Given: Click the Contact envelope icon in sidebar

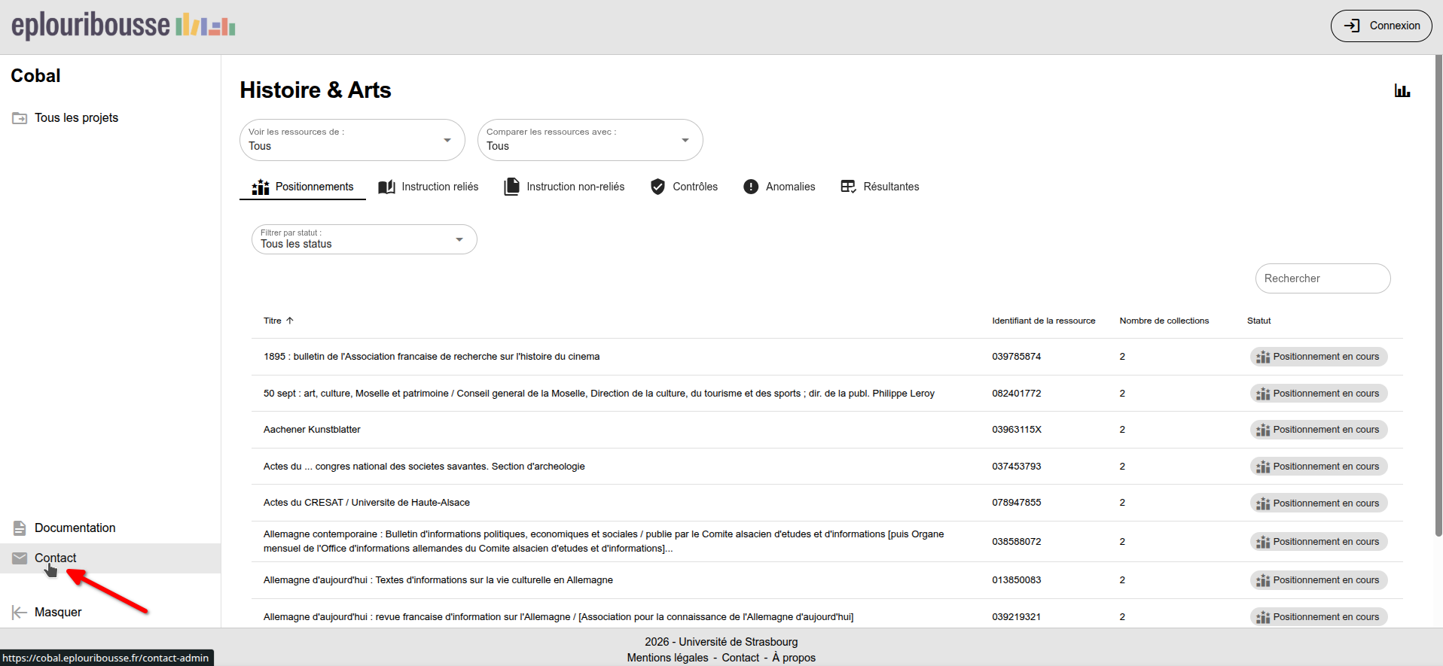Looking at the screenshot, I should click(x=20, y=558).
